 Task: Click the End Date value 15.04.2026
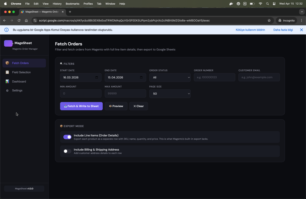click(115, 77)
